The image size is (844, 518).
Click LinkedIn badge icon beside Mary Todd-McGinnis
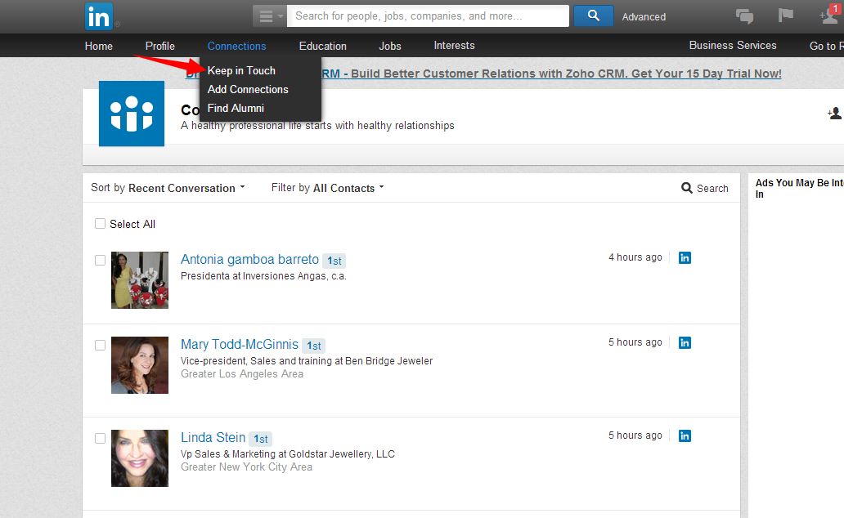(685, 343)
